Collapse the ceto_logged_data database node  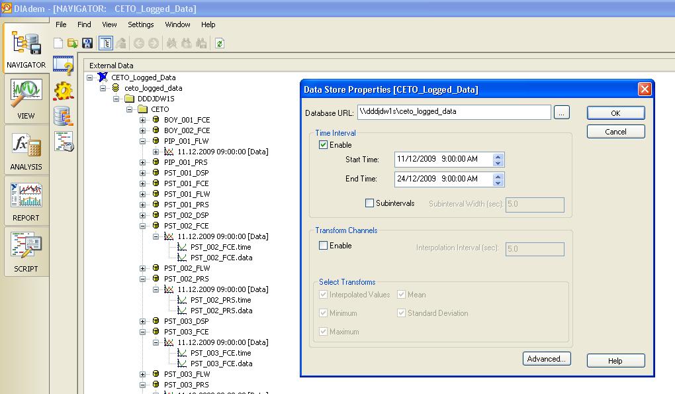103,88
